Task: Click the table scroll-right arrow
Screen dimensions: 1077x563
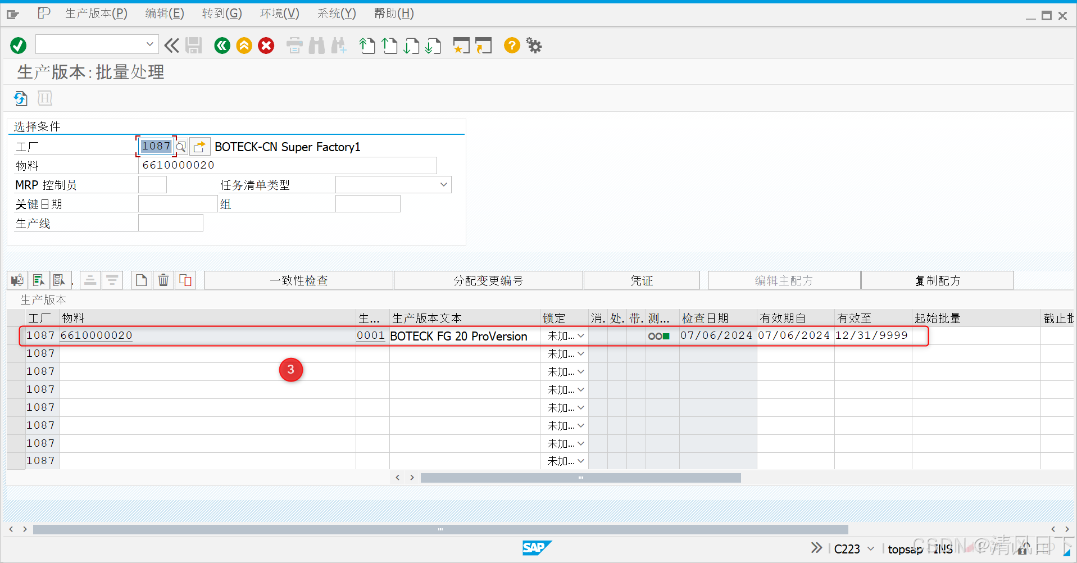Action: click(412, 478)
